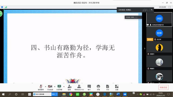Unmute the microphone in the meeting toolbar
Screen dimensions: 173x97
click(41, 87)
